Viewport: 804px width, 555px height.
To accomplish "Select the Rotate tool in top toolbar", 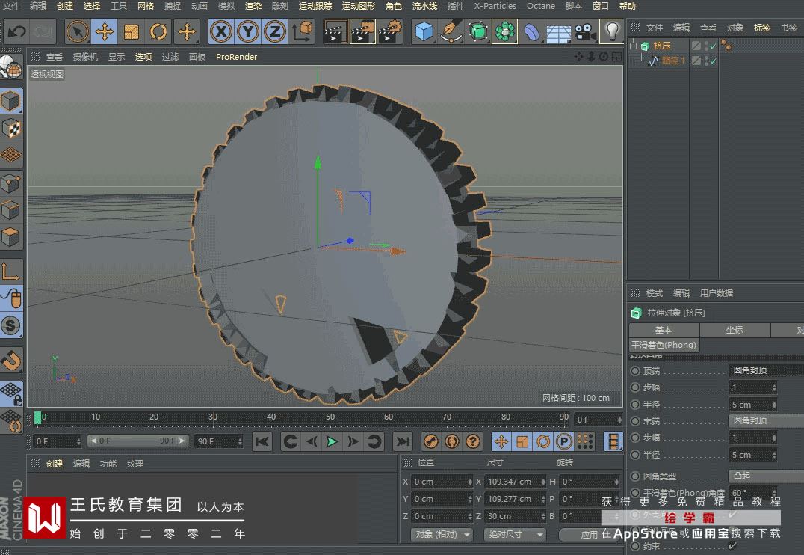I will click(x=158, y=31).
